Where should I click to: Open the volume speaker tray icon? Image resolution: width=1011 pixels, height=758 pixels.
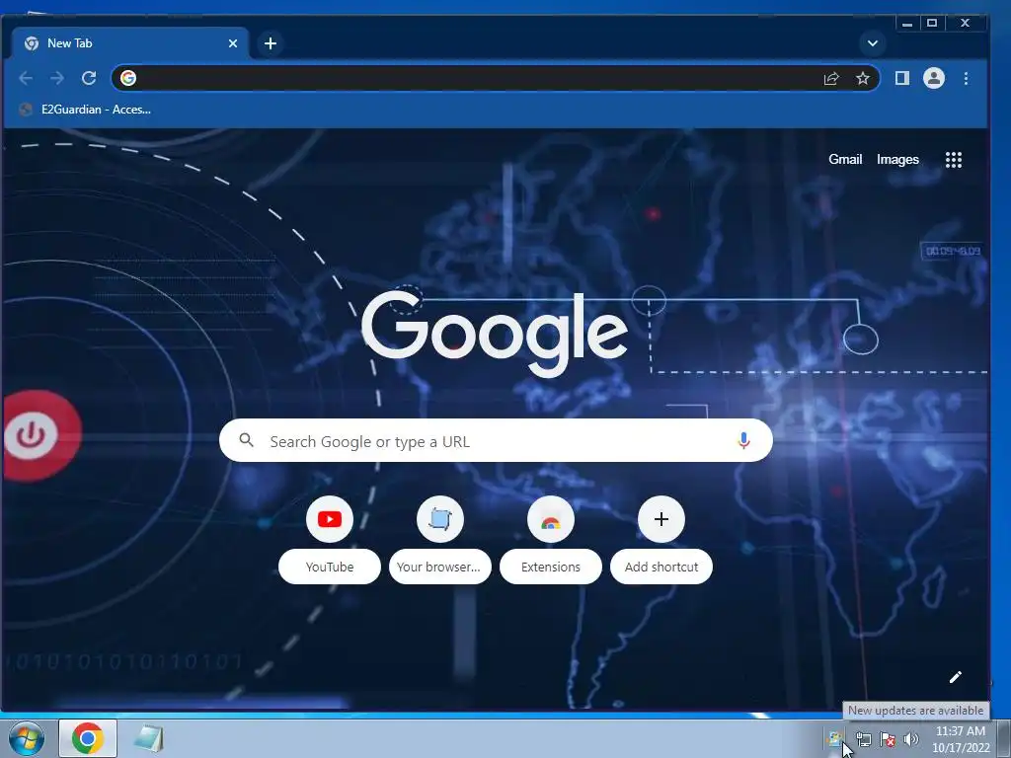[911, 739]
